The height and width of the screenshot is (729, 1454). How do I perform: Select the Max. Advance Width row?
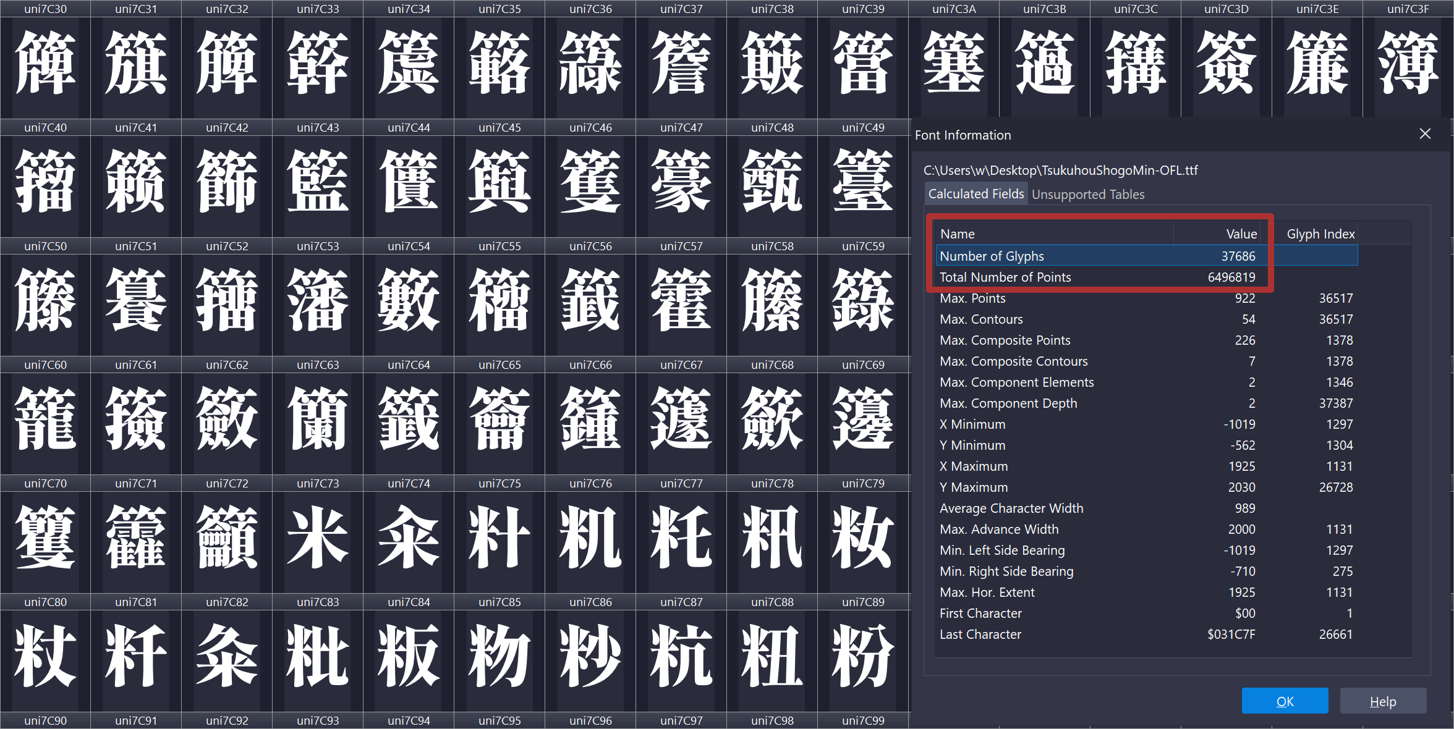[1147, 529]
